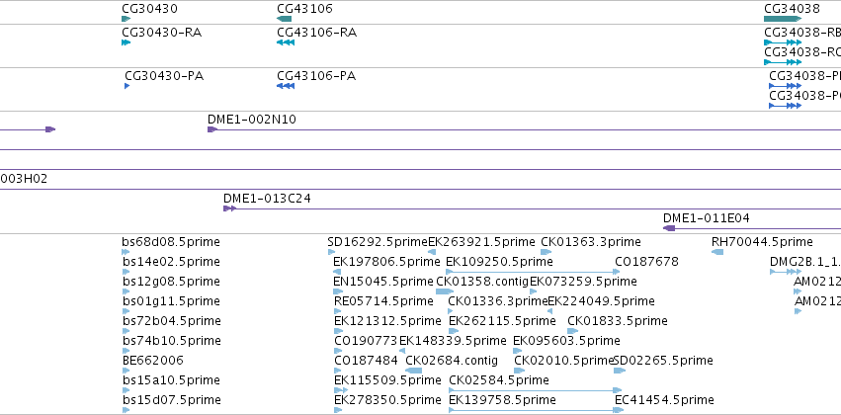Click the bs68d08.5prime EST label
Viewport: 841px width, 415px height.
click(171, 242)
